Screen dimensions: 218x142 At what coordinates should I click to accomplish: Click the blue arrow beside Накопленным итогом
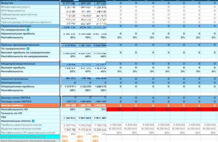click(33, 121)
